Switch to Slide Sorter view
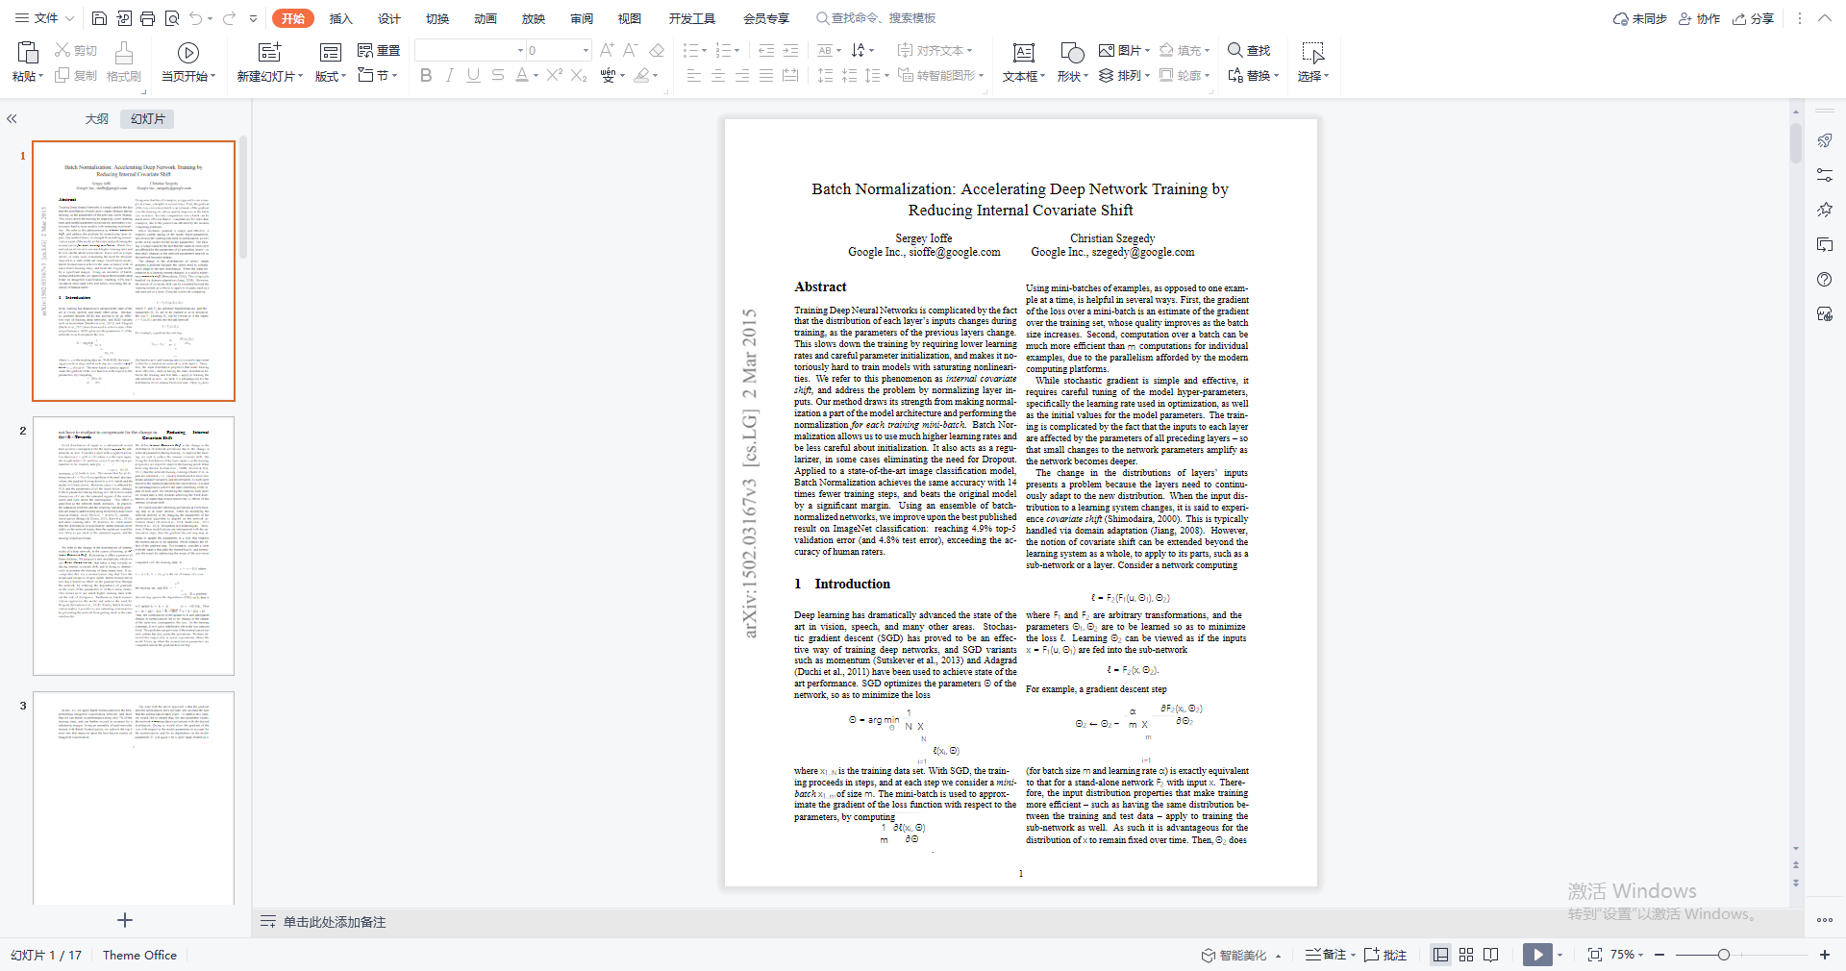Screen dimensions: 1846x971 pos(1466,955)
